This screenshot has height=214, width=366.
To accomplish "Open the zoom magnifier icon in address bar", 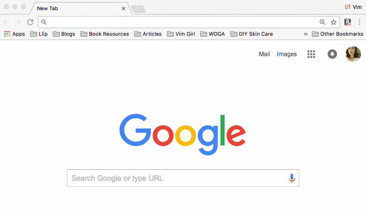I will coord(323,22).
